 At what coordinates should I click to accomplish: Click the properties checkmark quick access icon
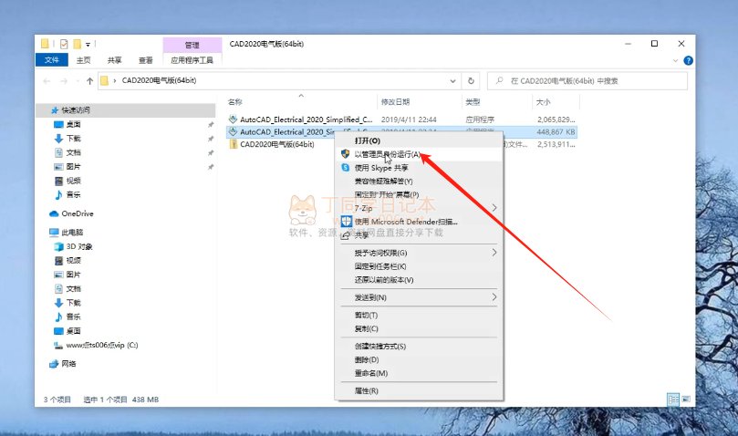(x=64, y=45)
